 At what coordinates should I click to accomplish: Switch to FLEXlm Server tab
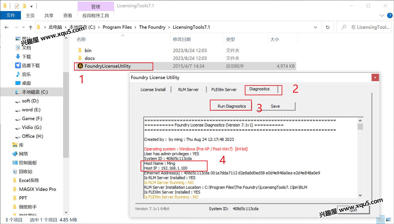pos(224,90)
